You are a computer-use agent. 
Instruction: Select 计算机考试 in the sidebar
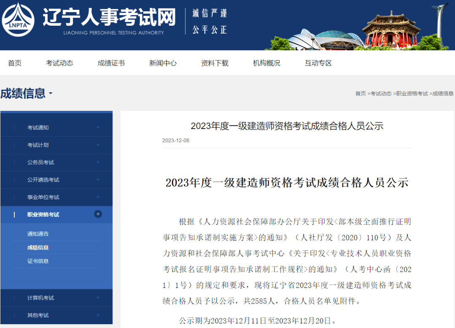pos(40,298)
